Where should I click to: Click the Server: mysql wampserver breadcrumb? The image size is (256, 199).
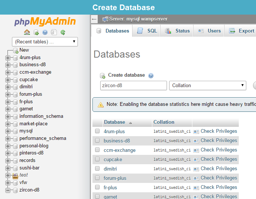[x=138, y=19]
